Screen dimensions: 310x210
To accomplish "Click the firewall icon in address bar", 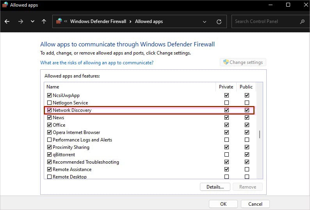I will click(59, 21).
